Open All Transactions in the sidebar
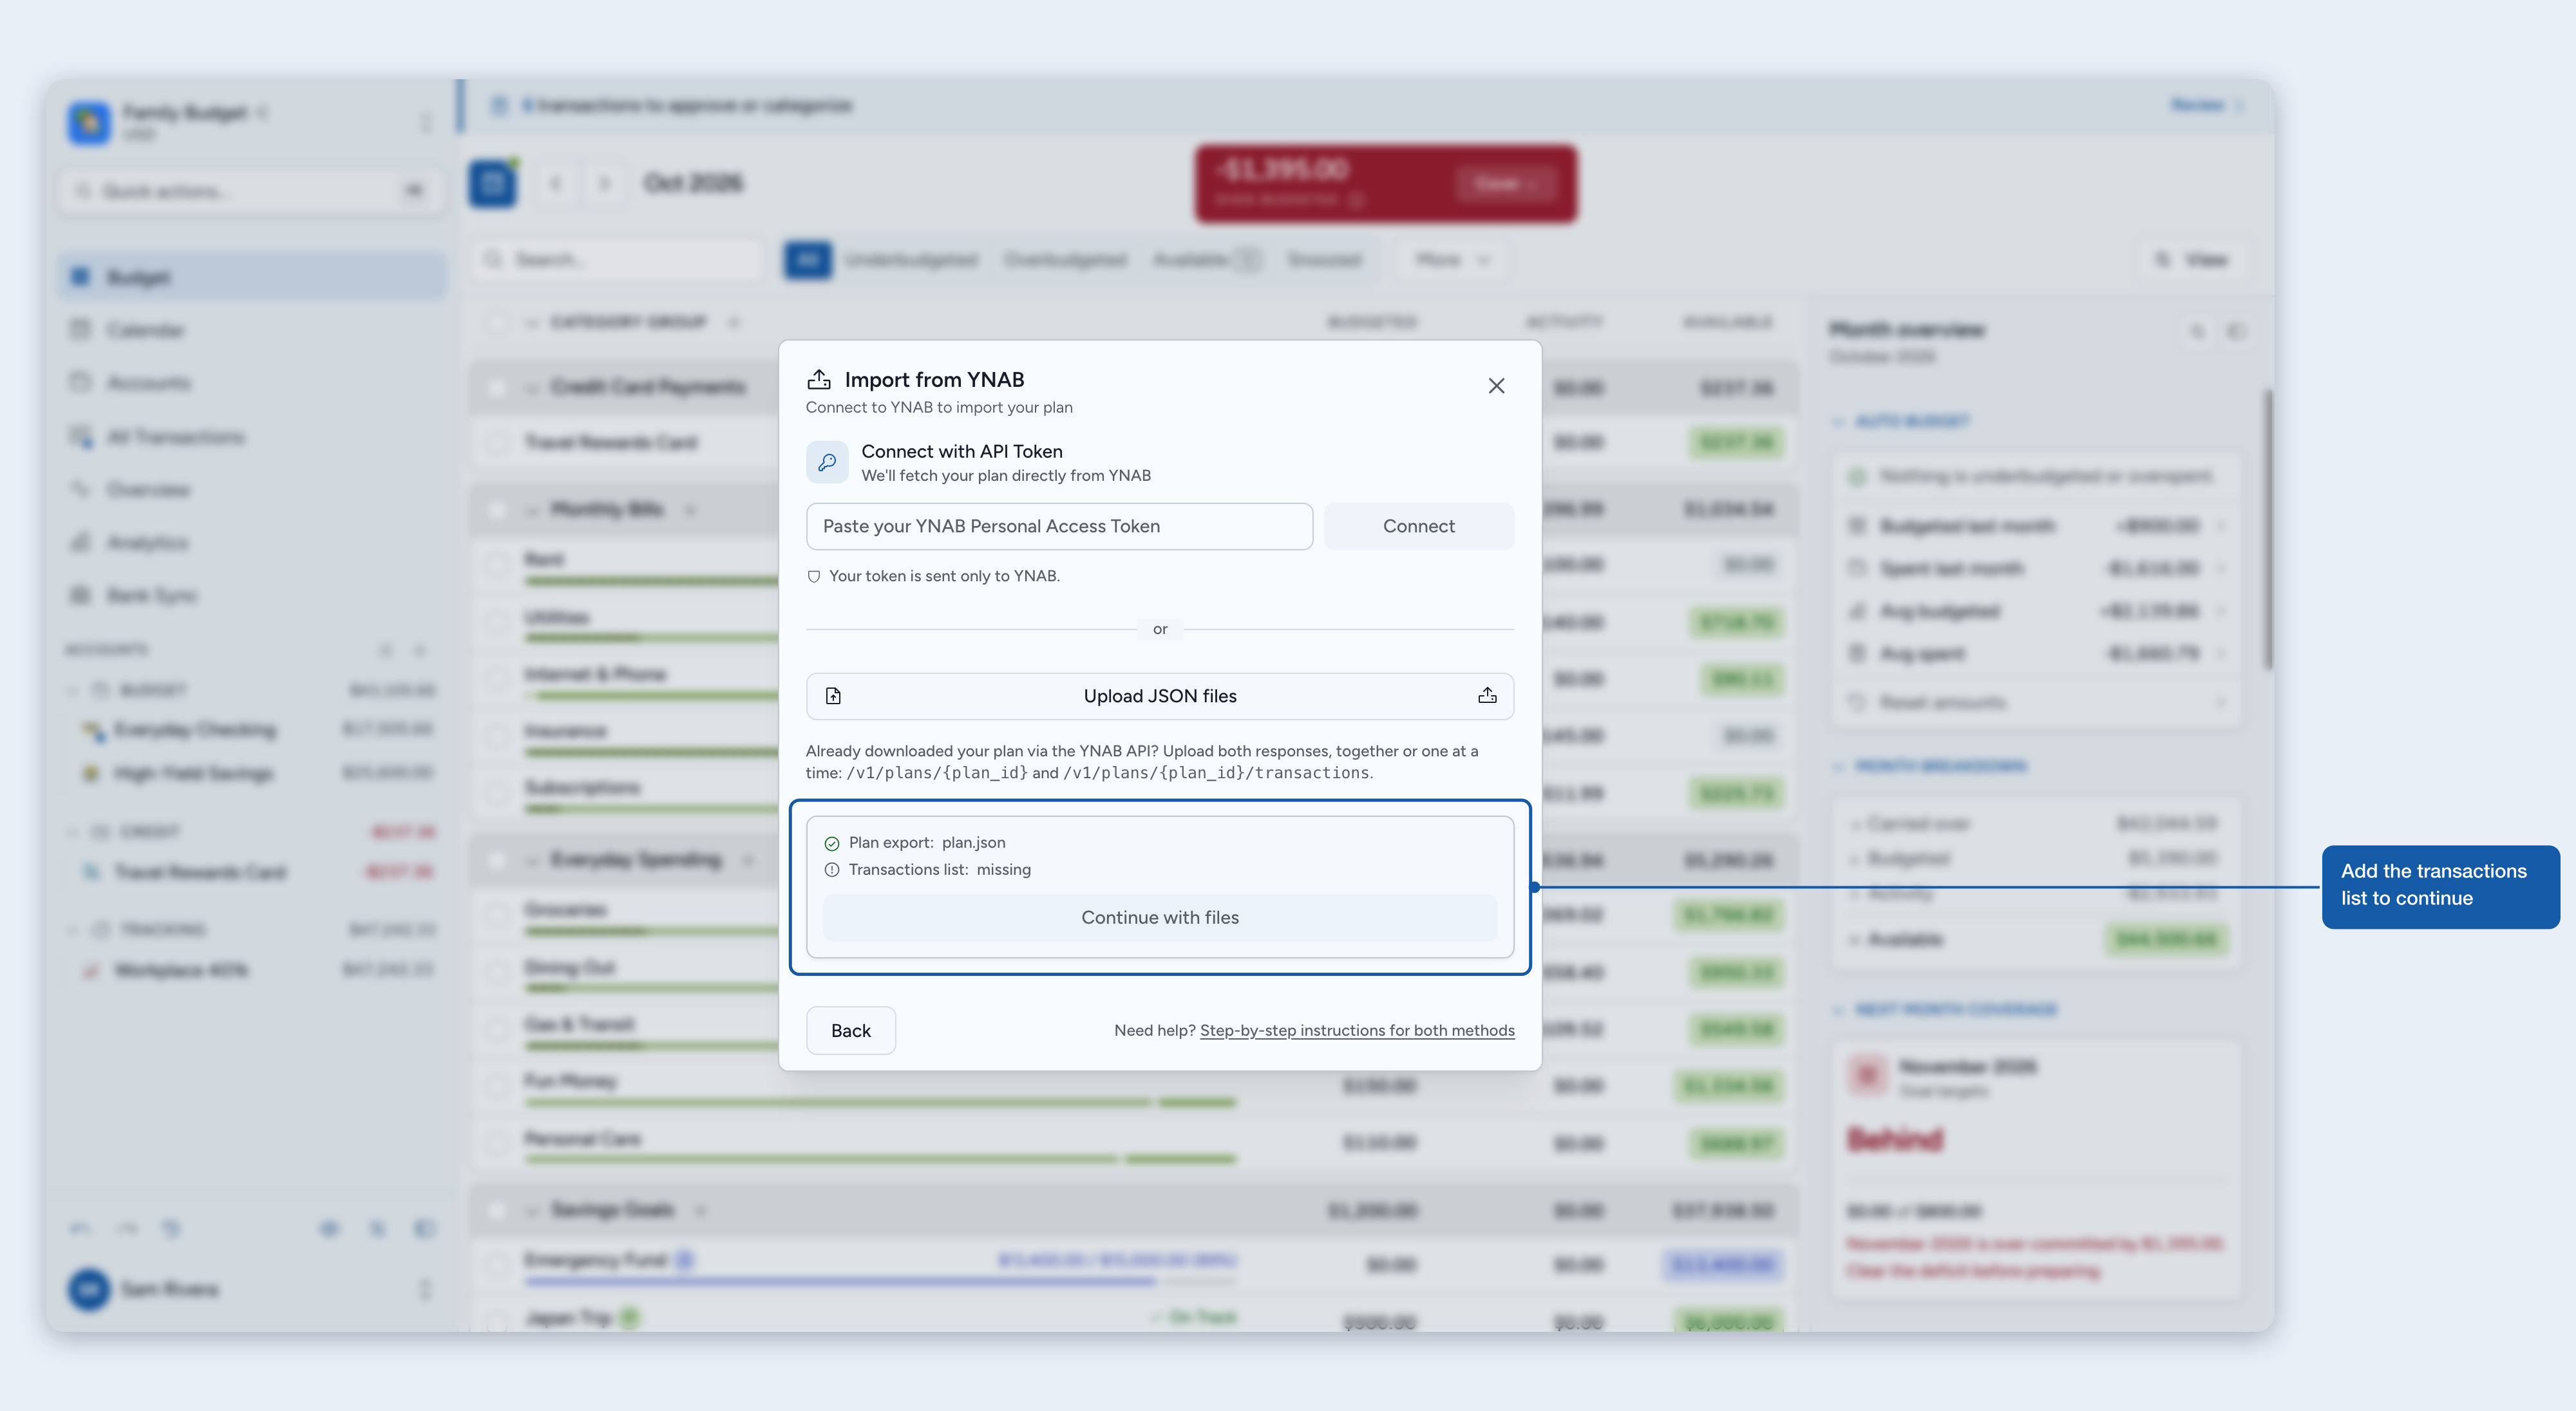The image size is (2576, 1411). click(252, 436)
